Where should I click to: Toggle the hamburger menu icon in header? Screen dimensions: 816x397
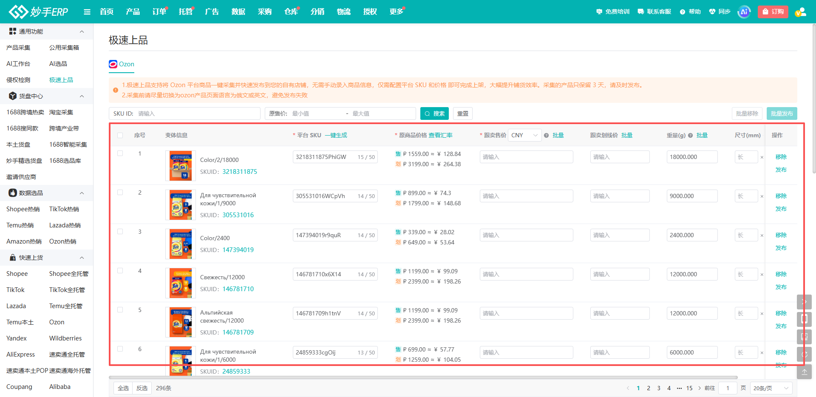pyautogui.click(x=87, y=12)
